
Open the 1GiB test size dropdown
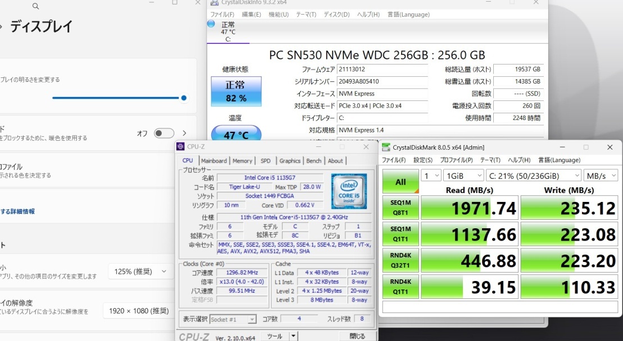pyautogui.click(x=463, y=176)
